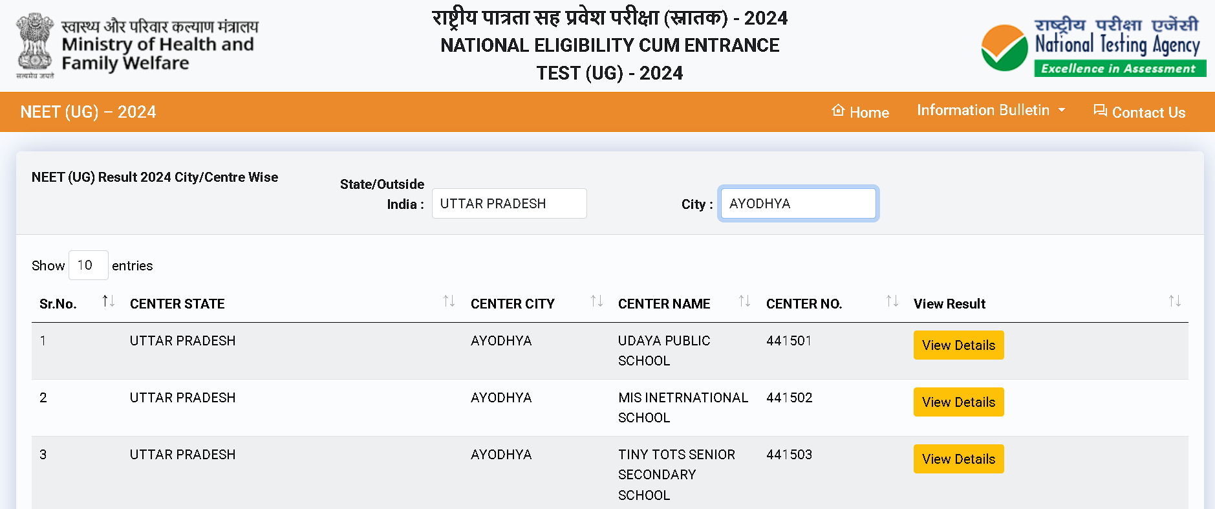
Task: Sort by CENTER STATE column arrows
Action: [449, 301]
